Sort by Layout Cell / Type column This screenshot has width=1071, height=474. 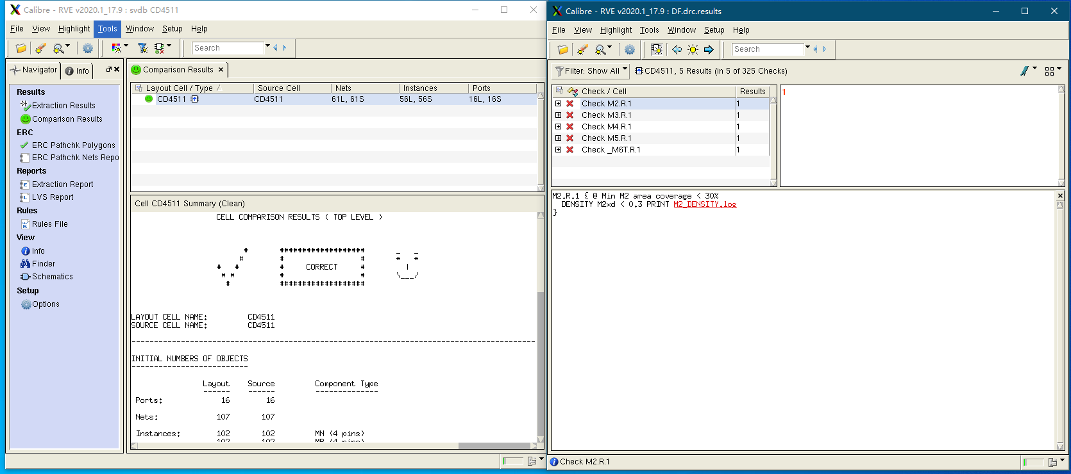click(192, 88)
